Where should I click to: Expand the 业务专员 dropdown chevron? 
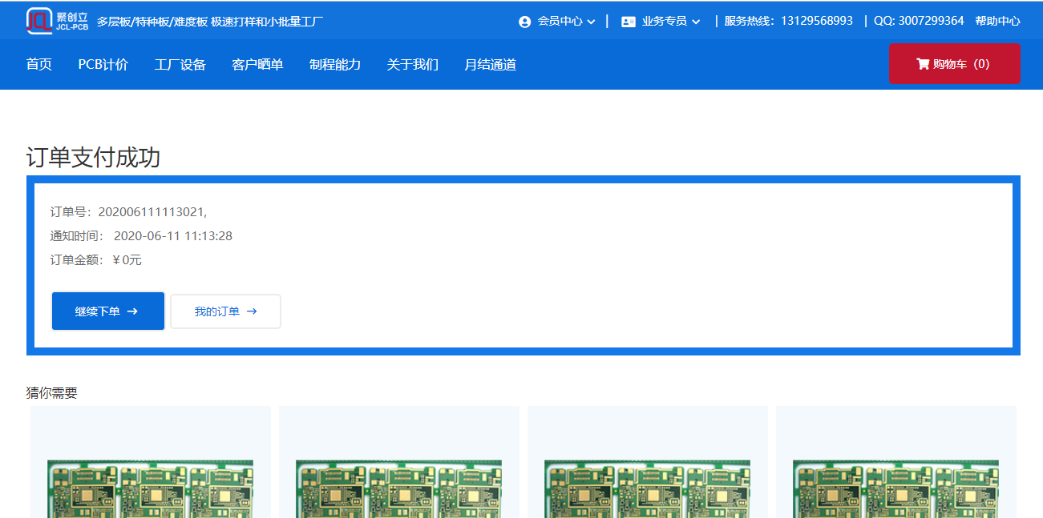(696, 22)
